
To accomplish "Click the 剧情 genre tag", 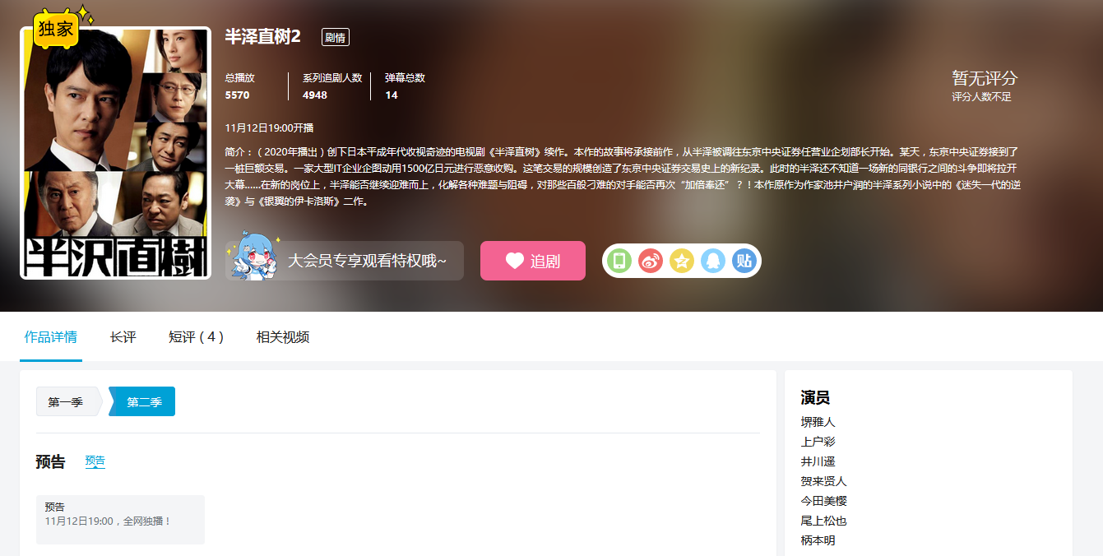I will (x=335, y=37).
